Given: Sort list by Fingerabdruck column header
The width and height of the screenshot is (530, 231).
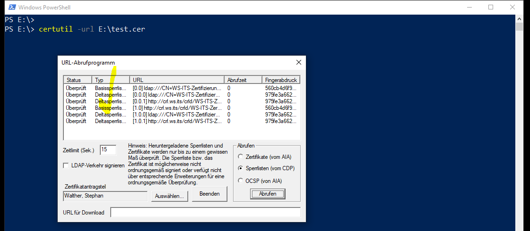Looking at the screenshot, I should point(281,80).
